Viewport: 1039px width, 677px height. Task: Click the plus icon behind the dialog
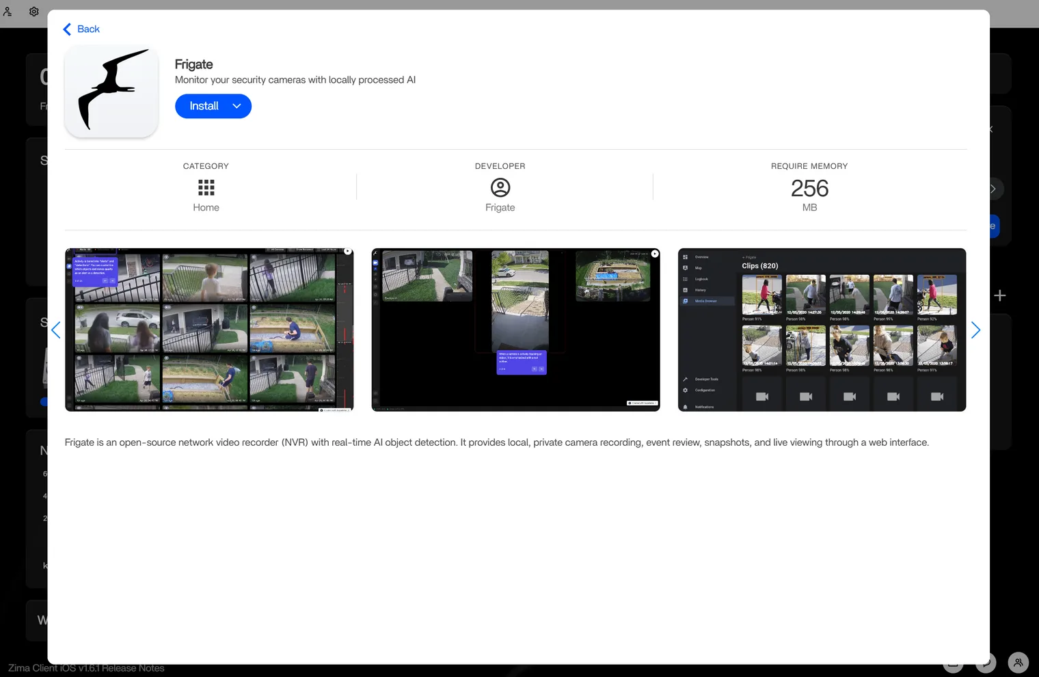(x=1000, y=295)
